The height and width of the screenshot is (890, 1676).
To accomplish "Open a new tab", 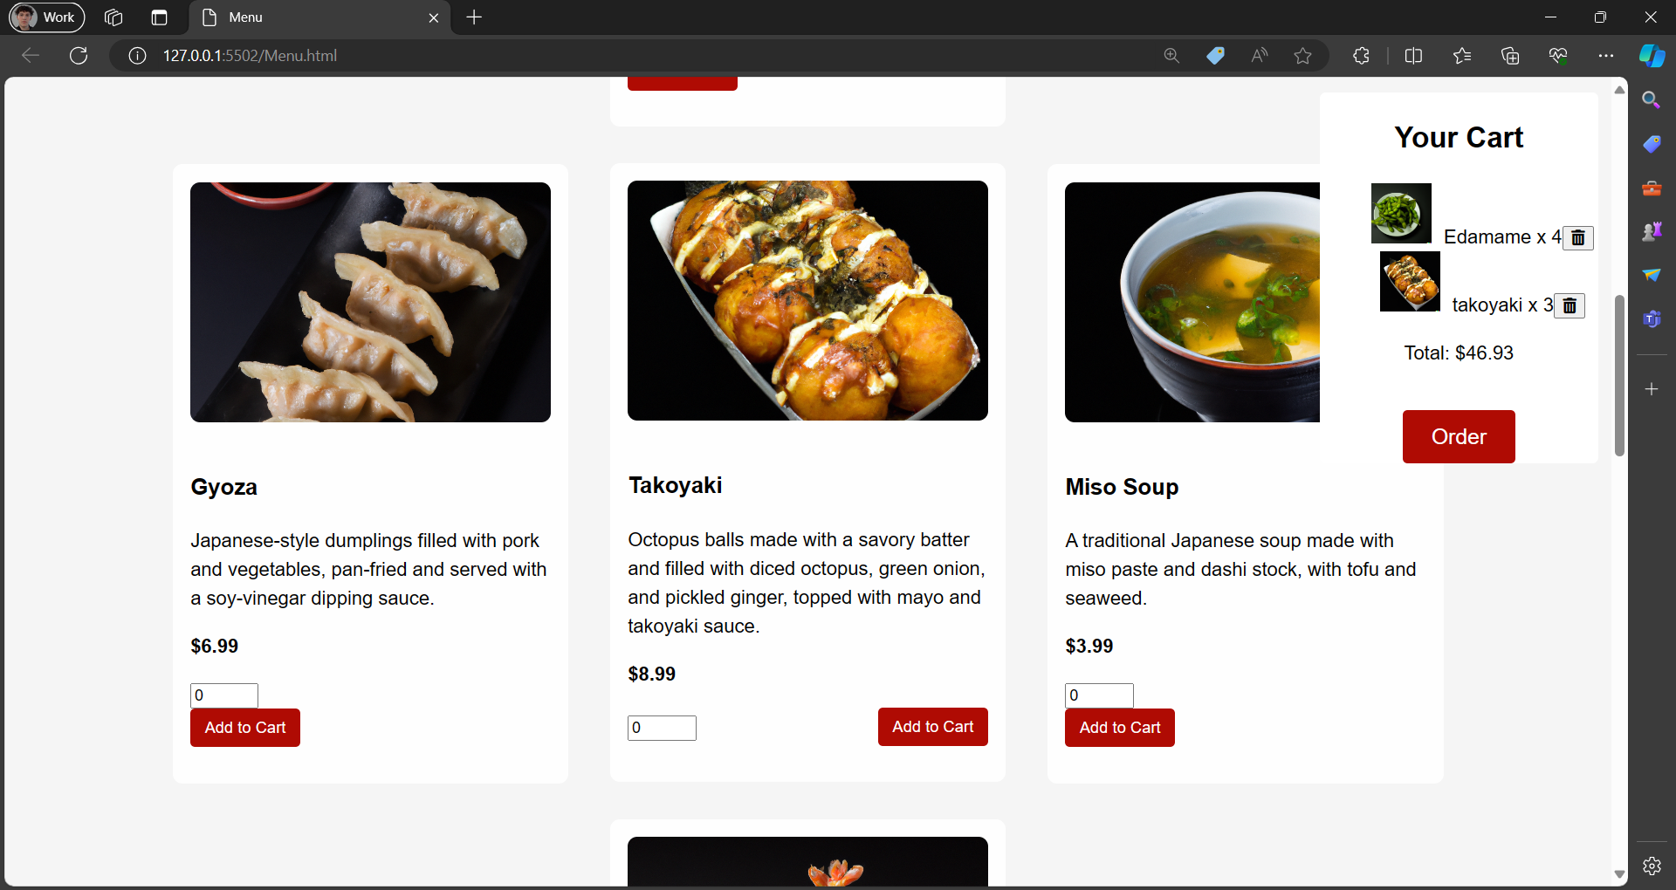I will coord(474,17).
